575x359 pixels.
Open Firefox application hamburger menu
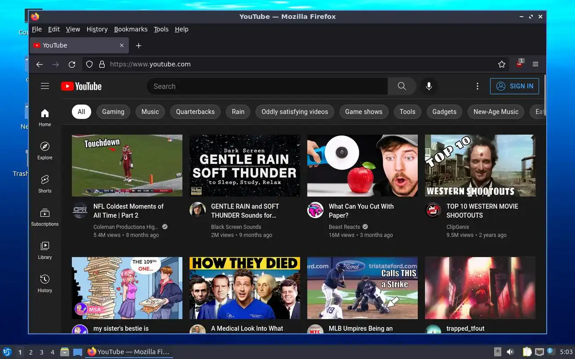(x=535, y=64)
